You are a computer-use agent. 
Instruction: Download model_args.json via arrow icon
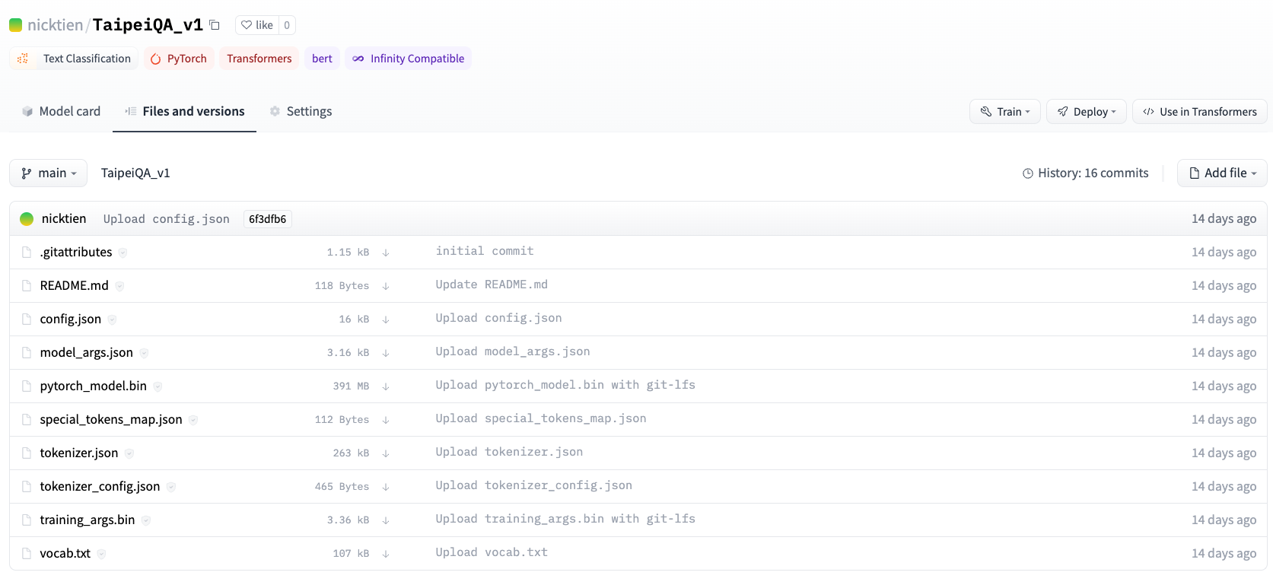tap(386, 353)
